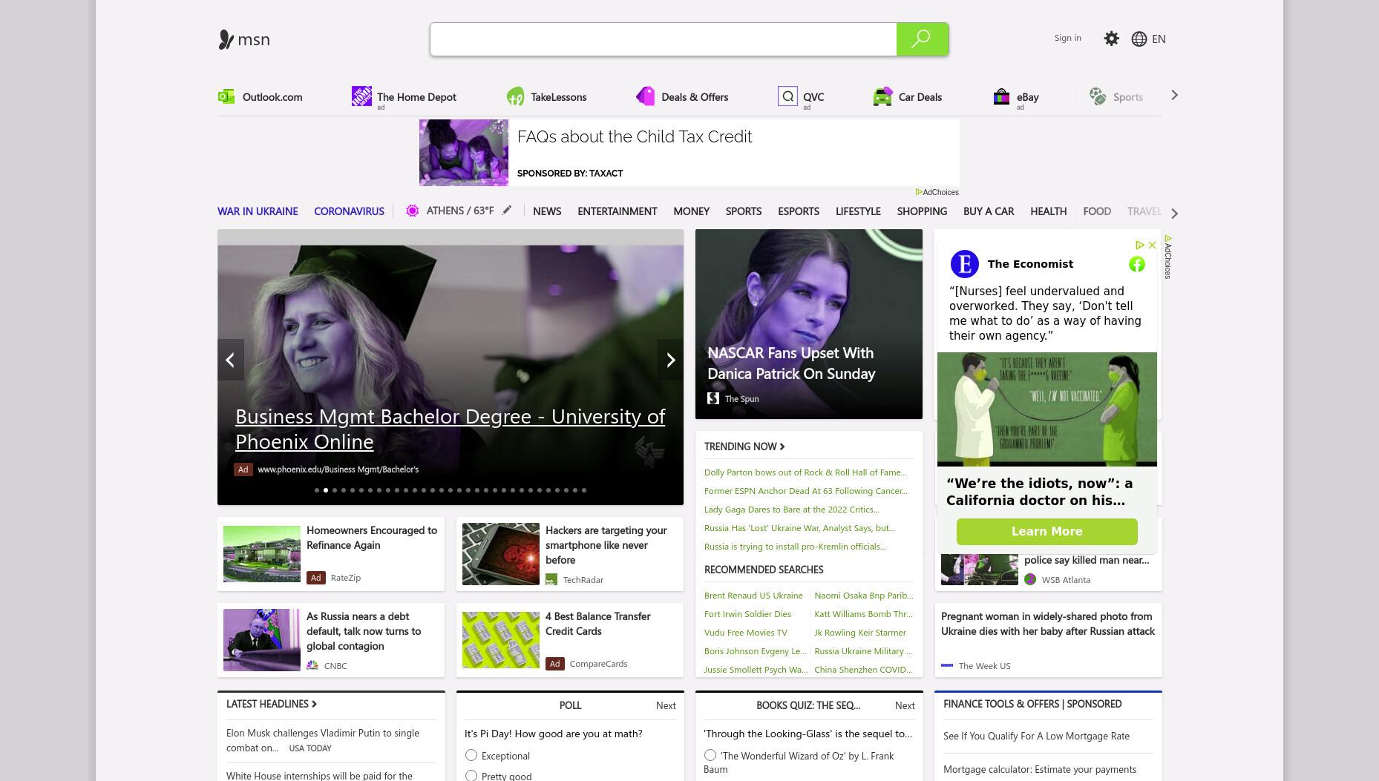Open the WAR IN UKRAINE tab
Viewport: 1379px width, 781px height.
[x=258, y=211]
